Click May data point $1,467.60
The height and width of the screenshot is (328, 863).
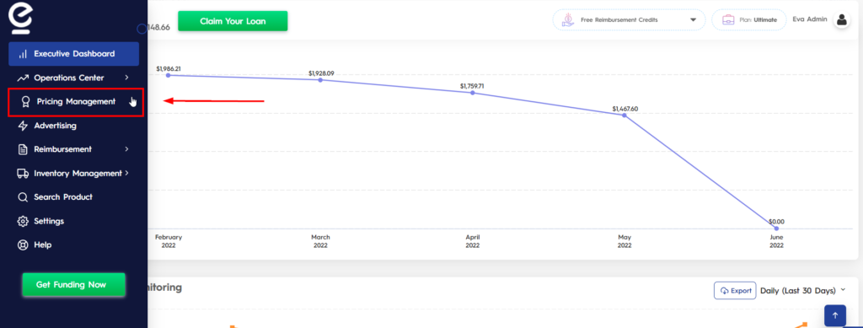(624, 115)
